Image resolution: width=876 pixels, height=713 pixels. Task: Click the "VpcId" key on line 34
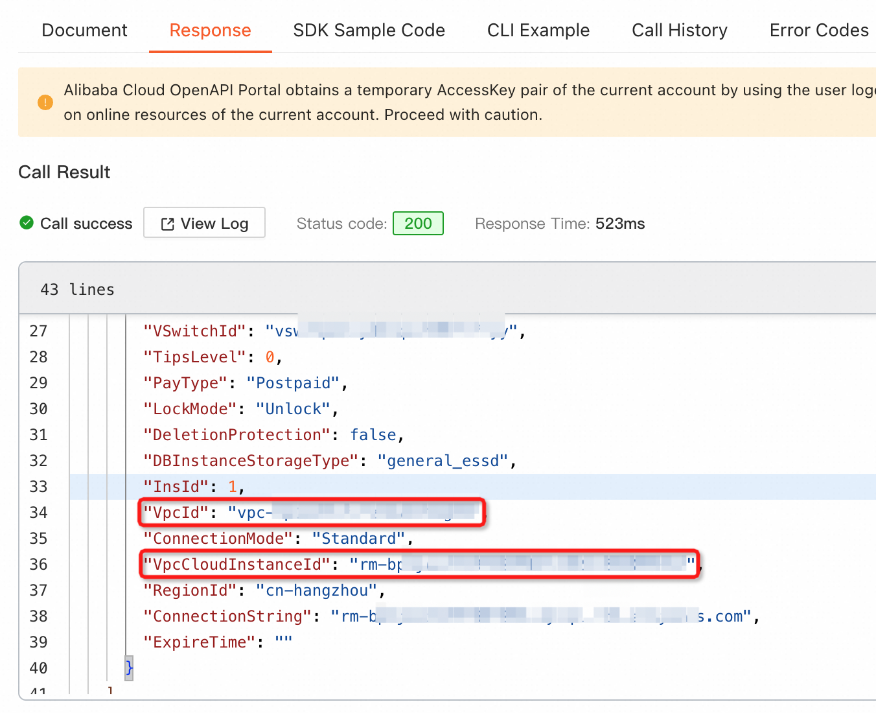tap(176, 513)
